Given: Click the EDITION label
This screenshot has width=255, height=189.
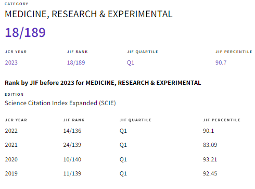Looking at the screenshot, I should point(14,94).
